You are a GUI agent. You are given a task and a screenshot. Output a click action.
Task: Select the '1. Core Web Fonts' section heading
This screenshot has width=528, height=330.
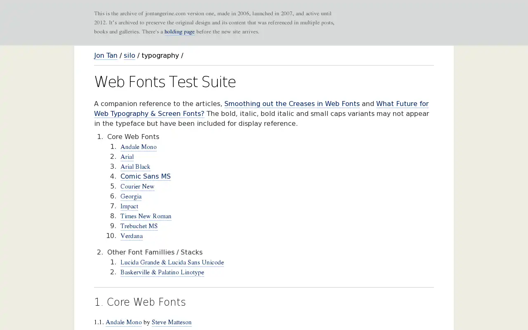click(x=140, y=302)
